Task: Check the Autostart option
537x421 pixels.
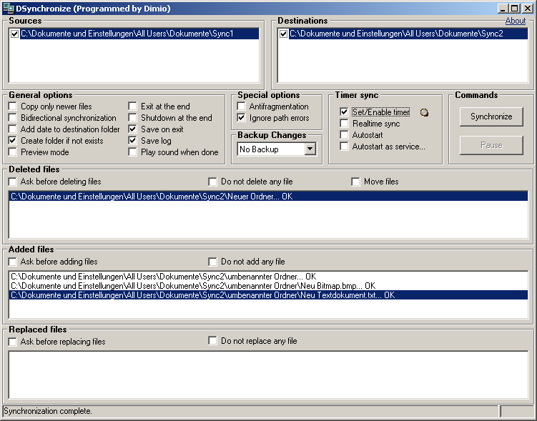Action: pyautogui.click(x=344, y=135)
